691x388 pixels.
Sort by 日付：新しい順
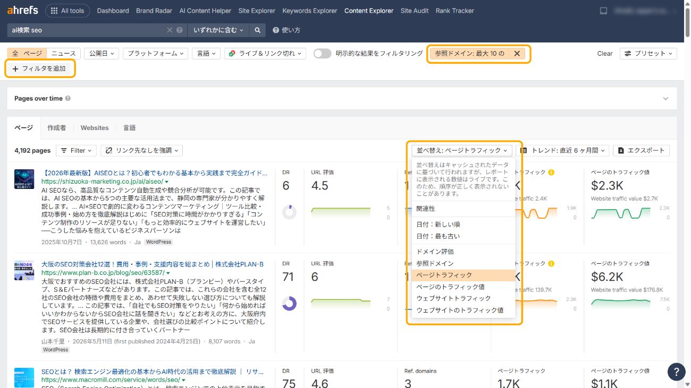pyautogui.click(x=464, y=225)
